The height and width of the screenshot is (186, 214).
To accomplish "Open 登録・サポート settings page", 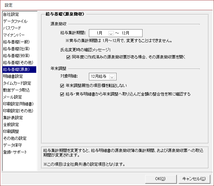I will (x=15, y=152).
